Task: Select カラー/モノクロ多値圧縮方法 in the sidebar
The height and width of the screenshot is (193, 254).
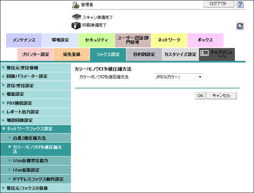Action: (36, 149)
